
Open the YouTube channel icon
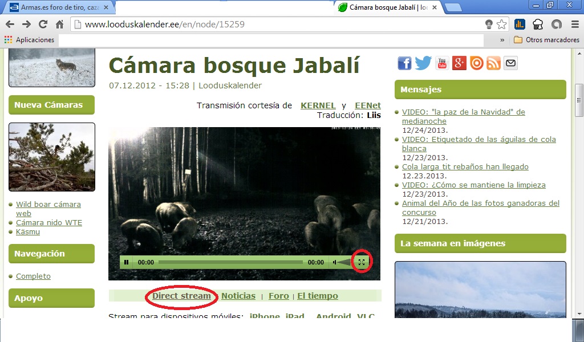tap(442, 63)
